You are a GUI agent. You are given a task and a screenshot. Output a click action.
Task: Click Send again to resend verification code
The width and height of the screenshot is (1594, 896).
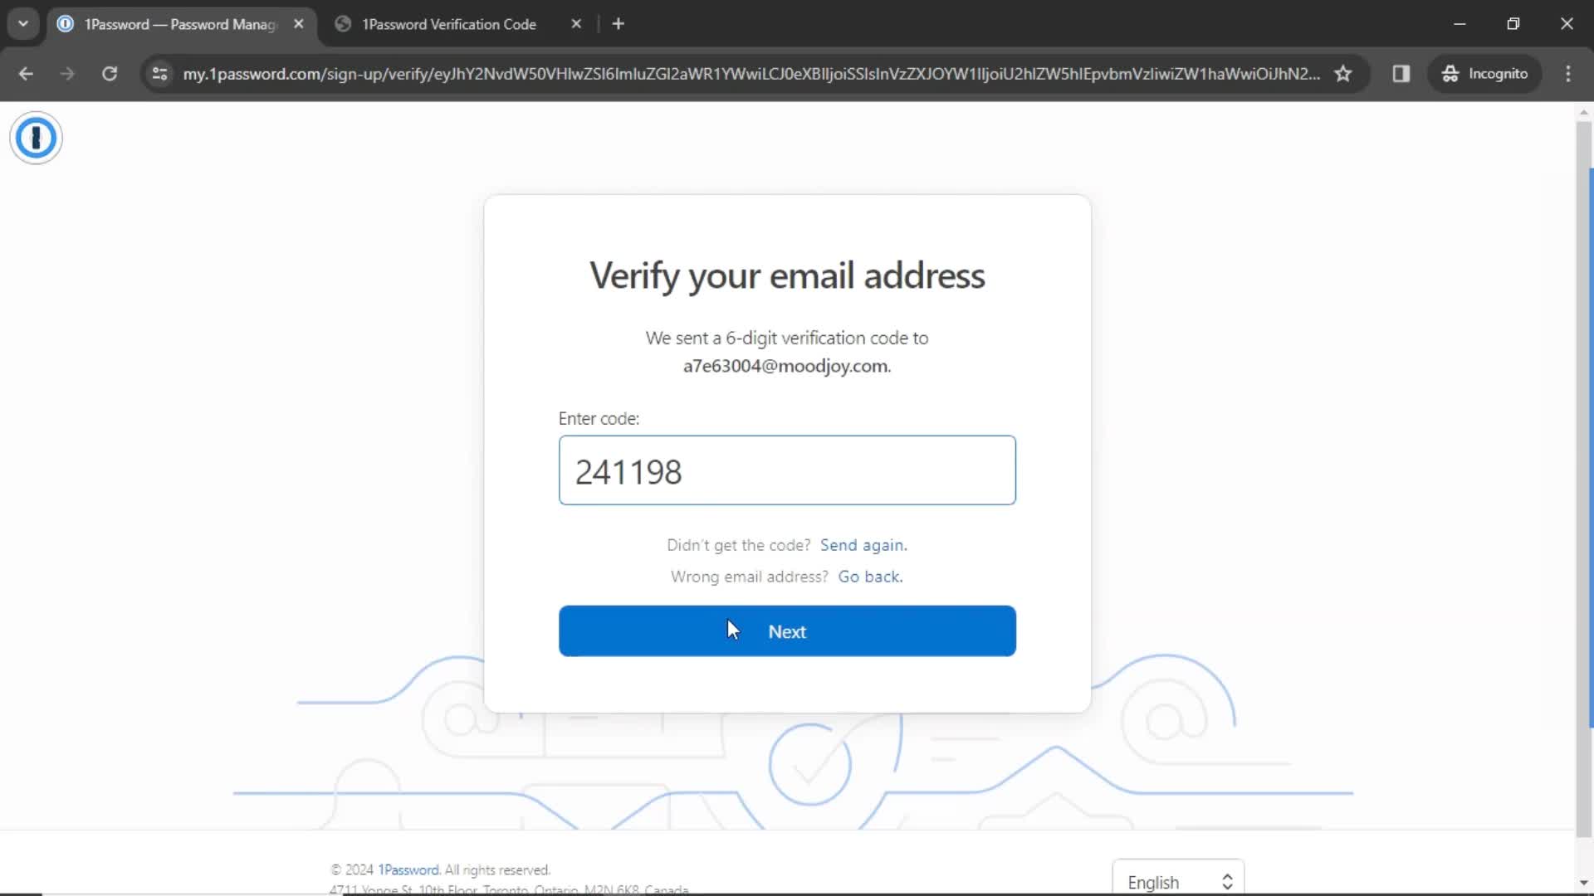(x=863, y=545)
